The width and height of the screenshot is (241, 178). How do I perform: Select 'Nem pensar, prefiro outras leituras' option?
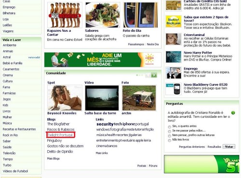click(169, 136)
